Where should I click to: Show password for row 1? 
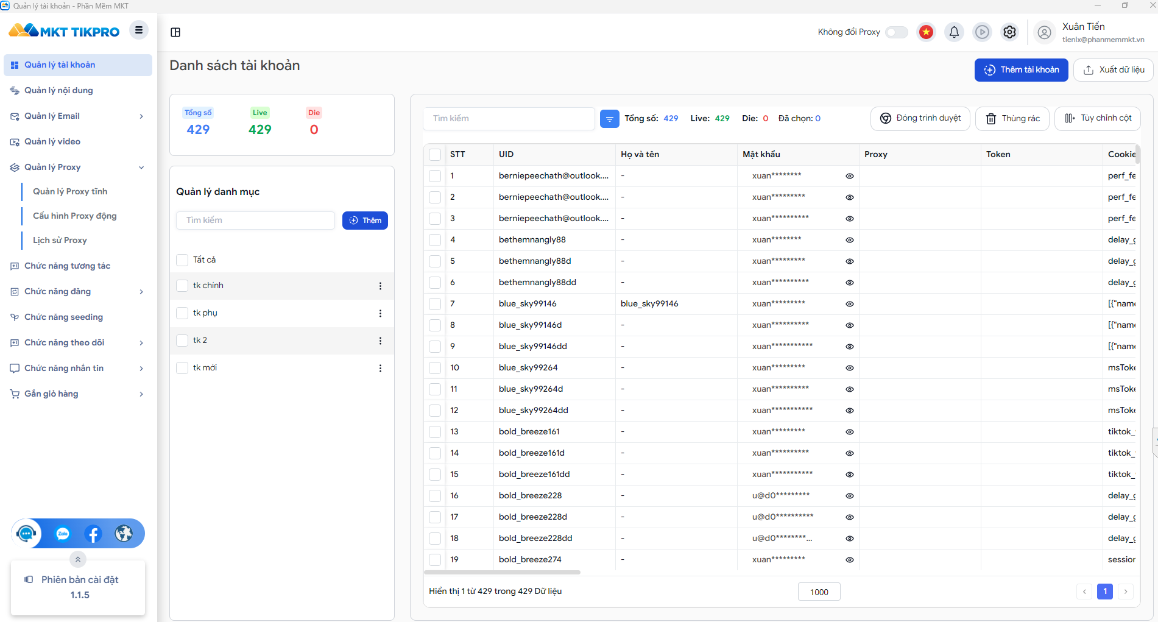point(849,176)
